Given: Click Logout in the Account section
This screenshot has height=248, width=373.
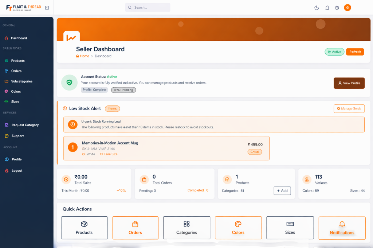Looking at the screenshot, I should click(17, 170).
